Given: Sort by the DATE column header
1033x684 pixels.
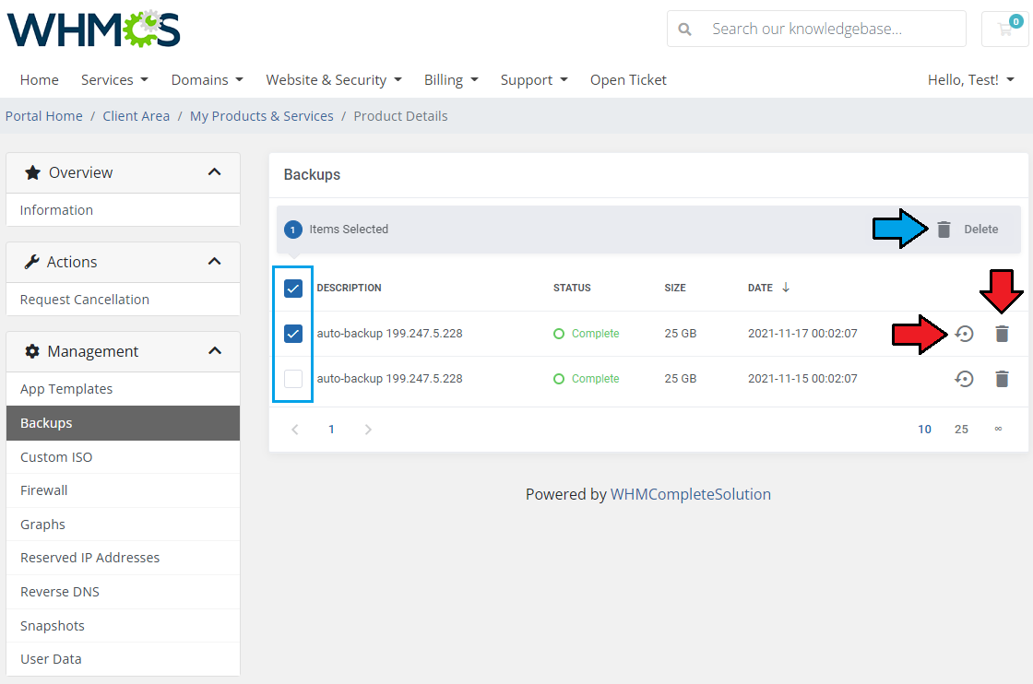Looking at the screenshot, I should coord(760,288).
